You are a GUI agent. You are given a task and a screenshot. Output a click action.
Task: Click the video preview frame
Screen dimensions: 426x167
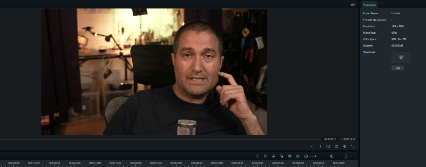point(154,71)
